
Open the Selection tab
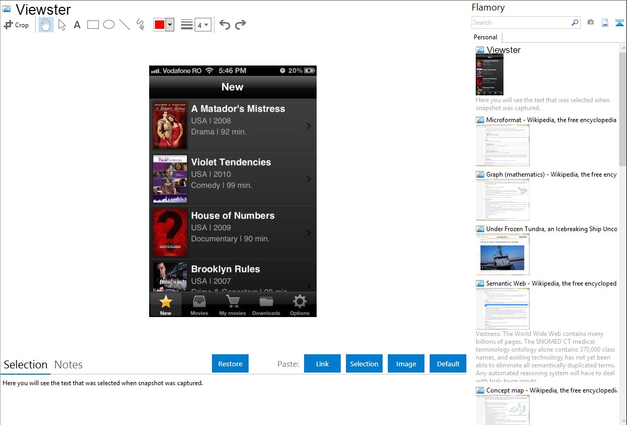click(26, 365)
